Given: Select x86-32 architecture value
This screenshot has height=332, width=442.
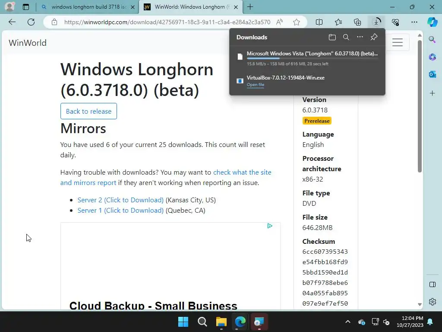Looking at the screenshot, I should pos(313,179).
